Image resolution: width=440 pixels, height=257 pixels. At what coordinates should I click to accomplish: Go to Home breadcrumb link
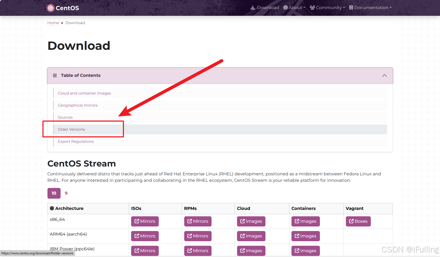point(53,23)
